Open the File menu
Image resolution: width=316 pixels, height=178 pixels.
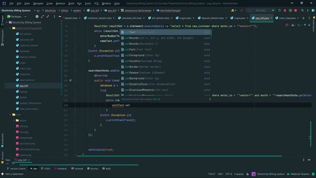pos(11,3)
